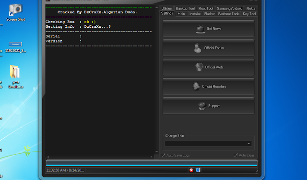Click the 'Serial' log line
The width and height of the screenshot is (307, 180).
pyautogui.click(x=63, y=36)
